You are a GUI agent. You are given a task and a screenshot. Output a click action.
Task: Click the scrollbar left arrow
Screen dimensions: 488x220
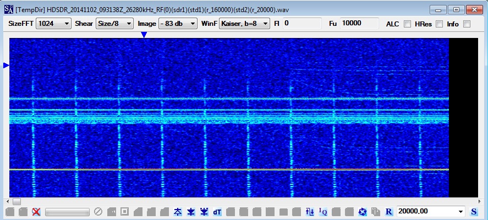click(x=8, y=201)
